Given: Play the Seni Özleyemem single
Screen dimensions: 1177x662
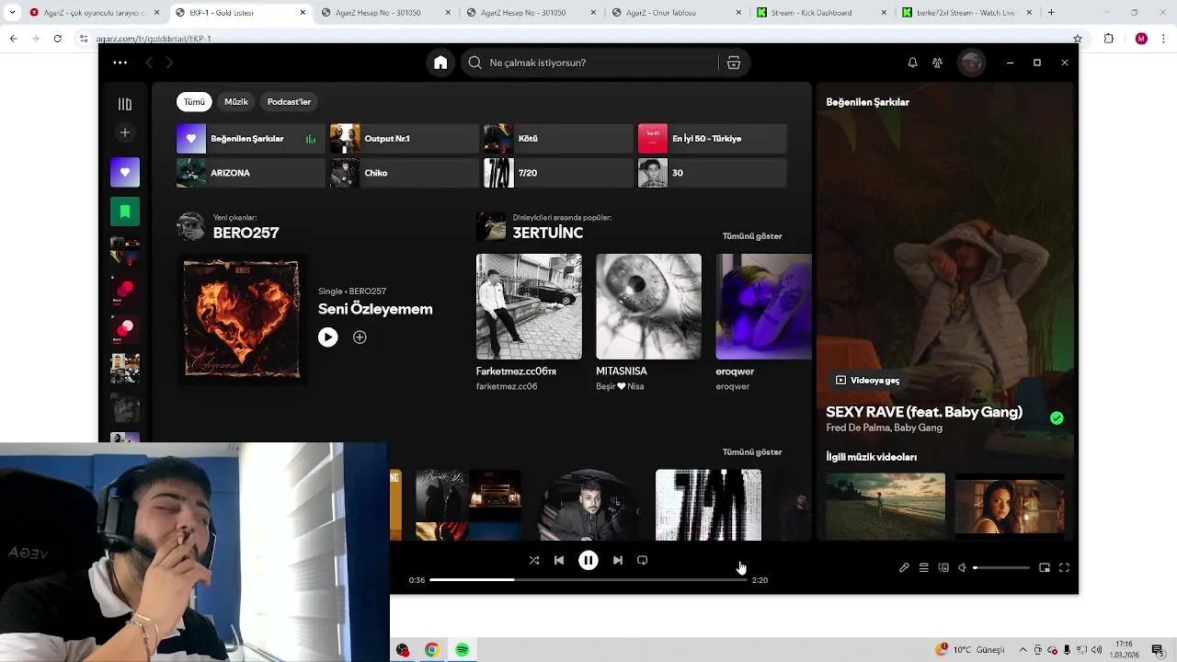Looking at the screenshot, I should pyautogui.click(x=327, y=337).
